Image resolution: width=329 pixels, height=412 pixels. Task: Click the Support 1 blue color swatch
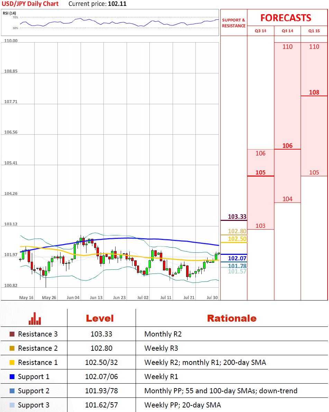coord(12,377)
